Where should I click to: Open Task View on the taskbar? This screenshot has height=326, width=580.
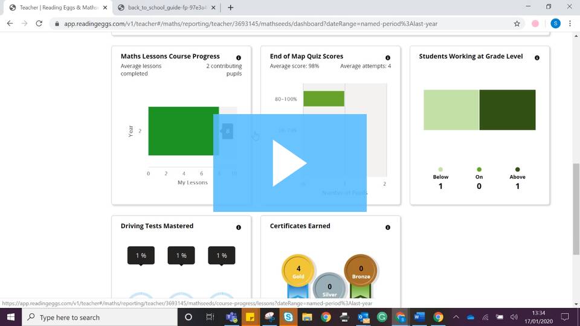coord(210,317)
